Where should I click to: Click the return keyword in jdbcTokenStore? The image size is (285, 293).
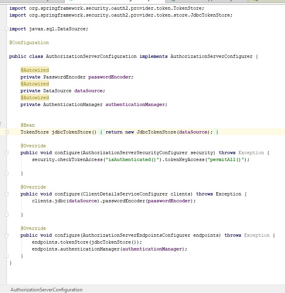pos(114,132)
